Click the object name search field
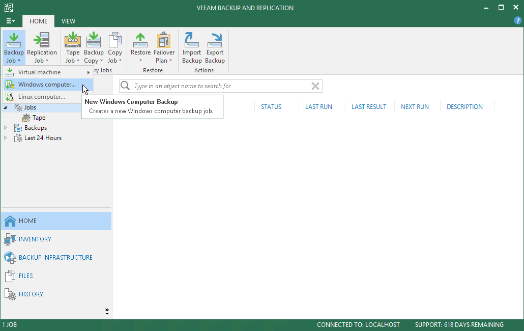 tap(221, 86)
